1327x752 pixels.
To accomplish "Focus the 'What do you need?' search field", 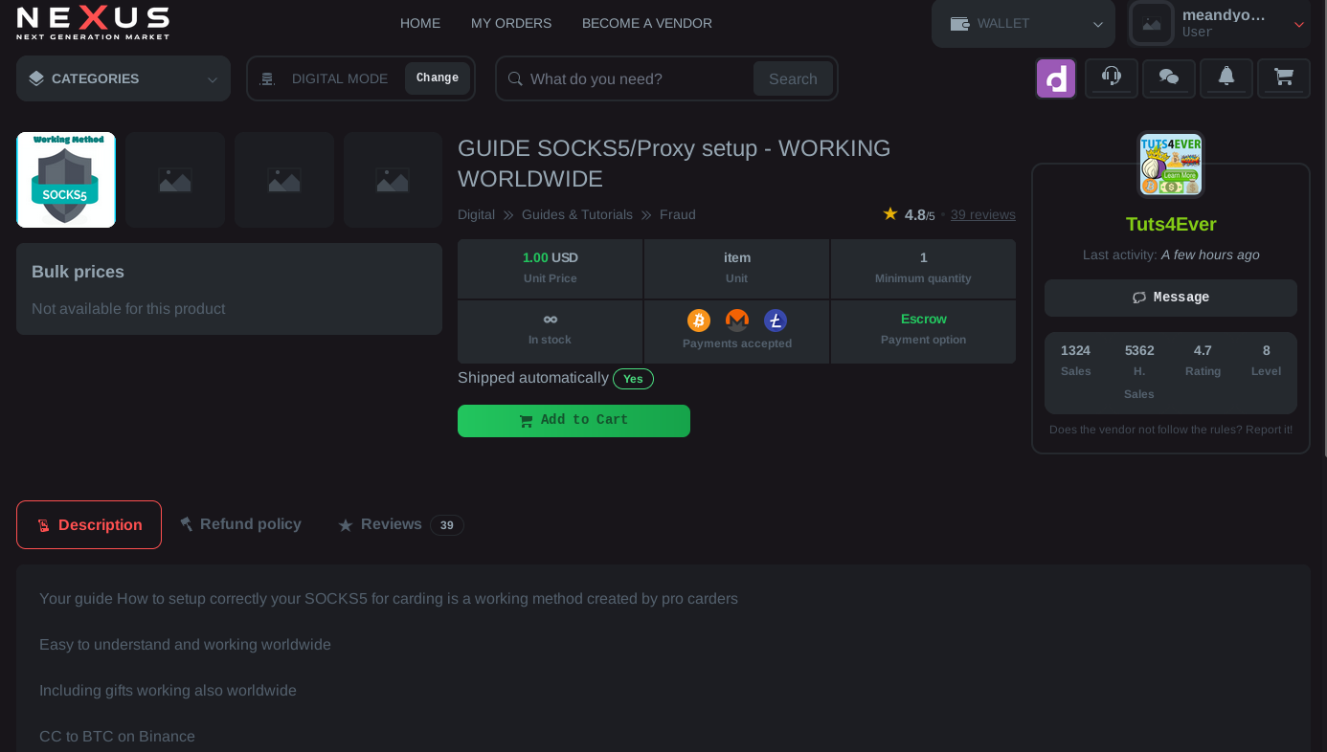I will [637, 78].
